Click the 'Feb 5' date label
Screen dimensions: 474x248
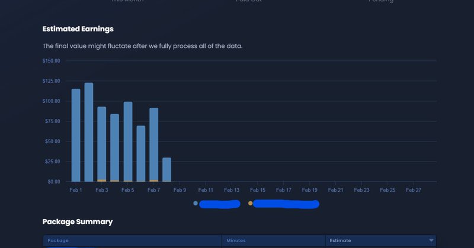click(x=128, y=190)
